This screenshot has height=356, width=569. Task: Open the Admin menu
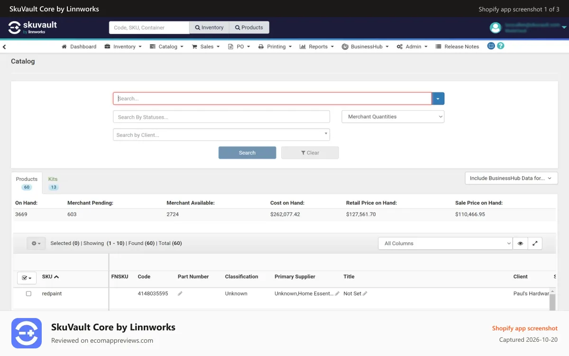412,47
